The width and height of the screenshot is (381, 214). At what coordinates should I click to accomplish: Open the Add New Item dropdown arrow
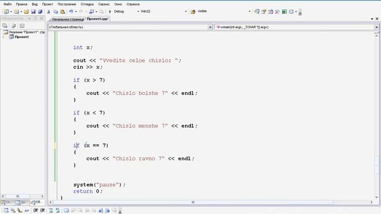pos(21,12)
